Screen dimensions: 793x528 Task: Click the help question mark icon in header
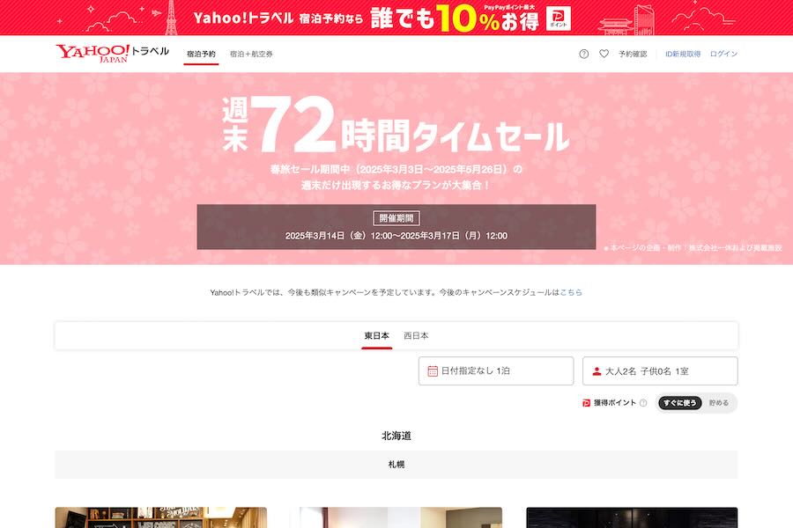(583, 54)
